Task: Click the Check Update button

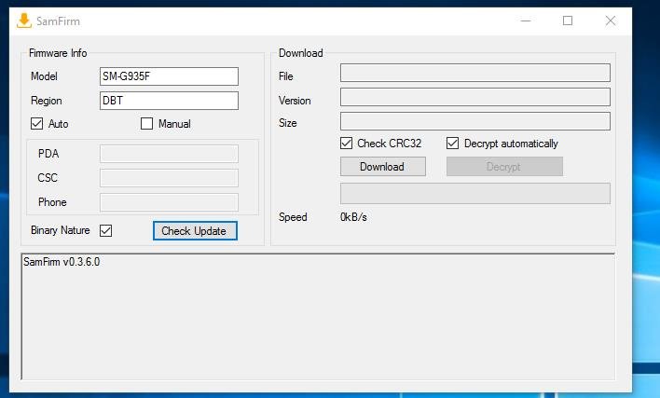Action: click(x=195, y=231)
